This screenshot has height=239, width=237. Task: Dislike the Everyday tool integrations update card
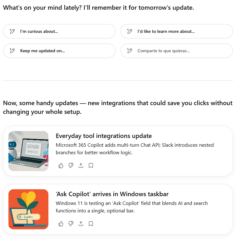click(71, 165)
